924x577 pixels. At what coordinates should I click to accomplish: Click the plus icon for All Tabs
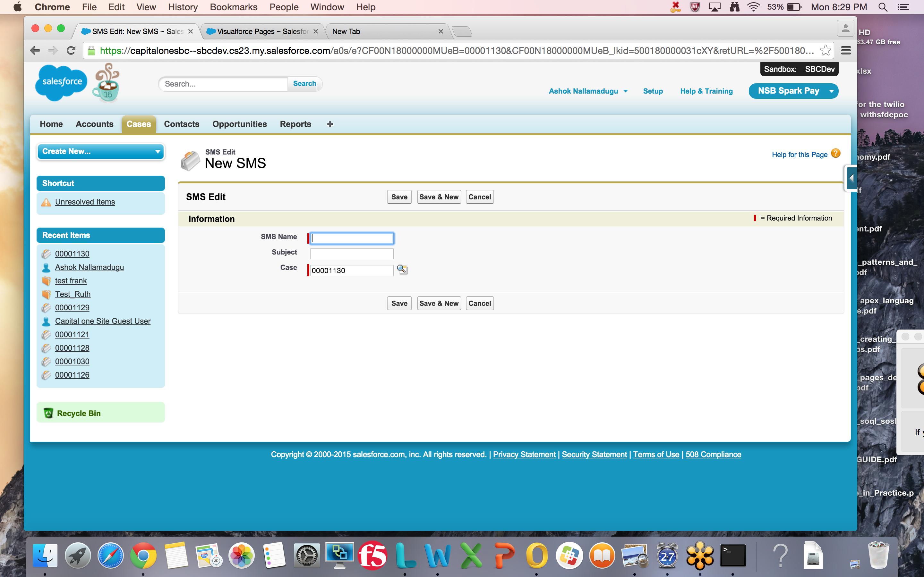[330, 124]
